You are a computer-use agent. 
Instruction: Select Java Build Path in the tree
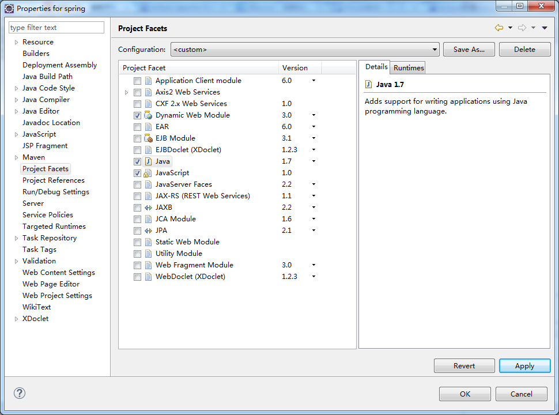47,76
